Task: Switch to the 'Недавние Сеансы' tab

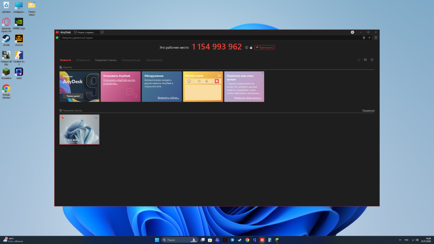Action: click(x=106, y=60)
